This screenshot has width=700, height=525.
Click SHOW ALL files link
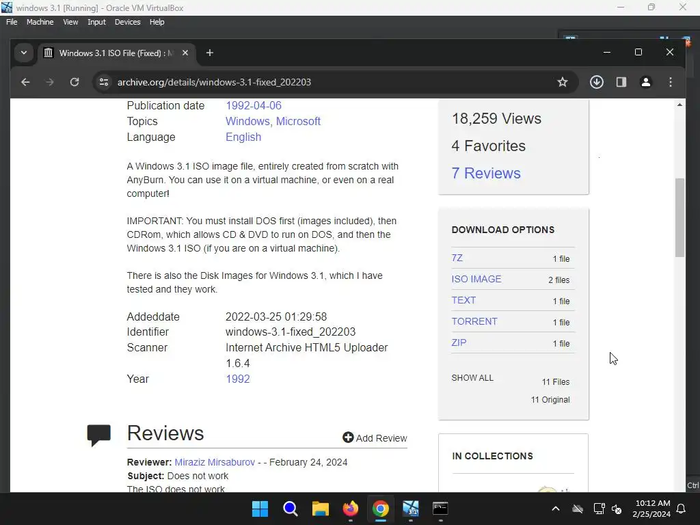472,377
